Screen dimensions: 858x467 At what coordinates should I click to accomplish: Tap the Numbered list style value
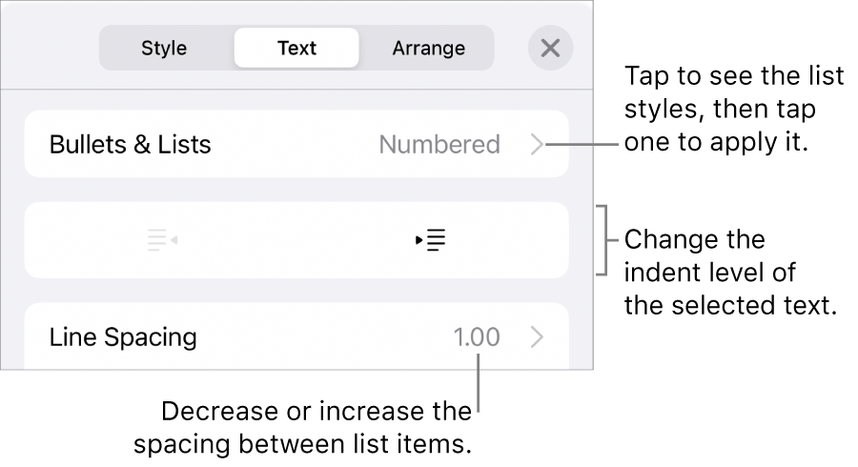[x=439, y=145]
